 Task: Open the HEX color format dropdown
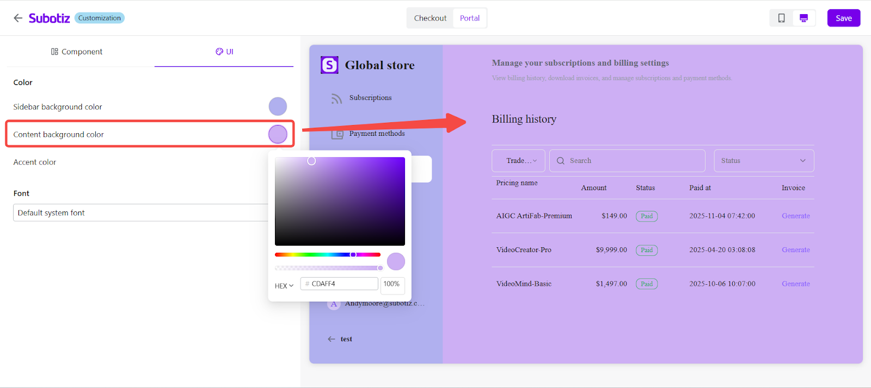point(284,286)
